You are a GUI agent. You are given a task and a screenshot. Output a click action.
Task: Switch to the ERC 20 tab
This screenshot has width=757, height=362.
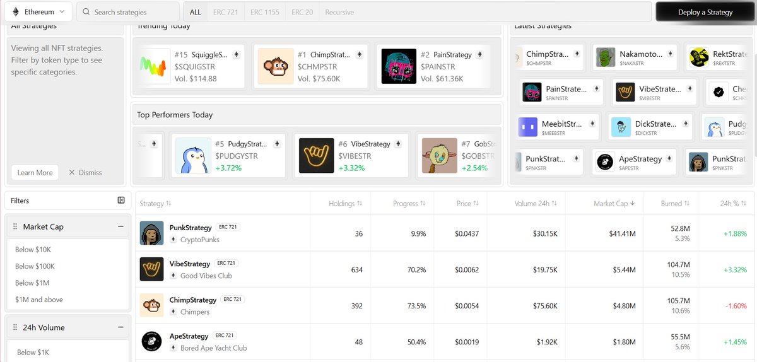(x=302, y=12)
